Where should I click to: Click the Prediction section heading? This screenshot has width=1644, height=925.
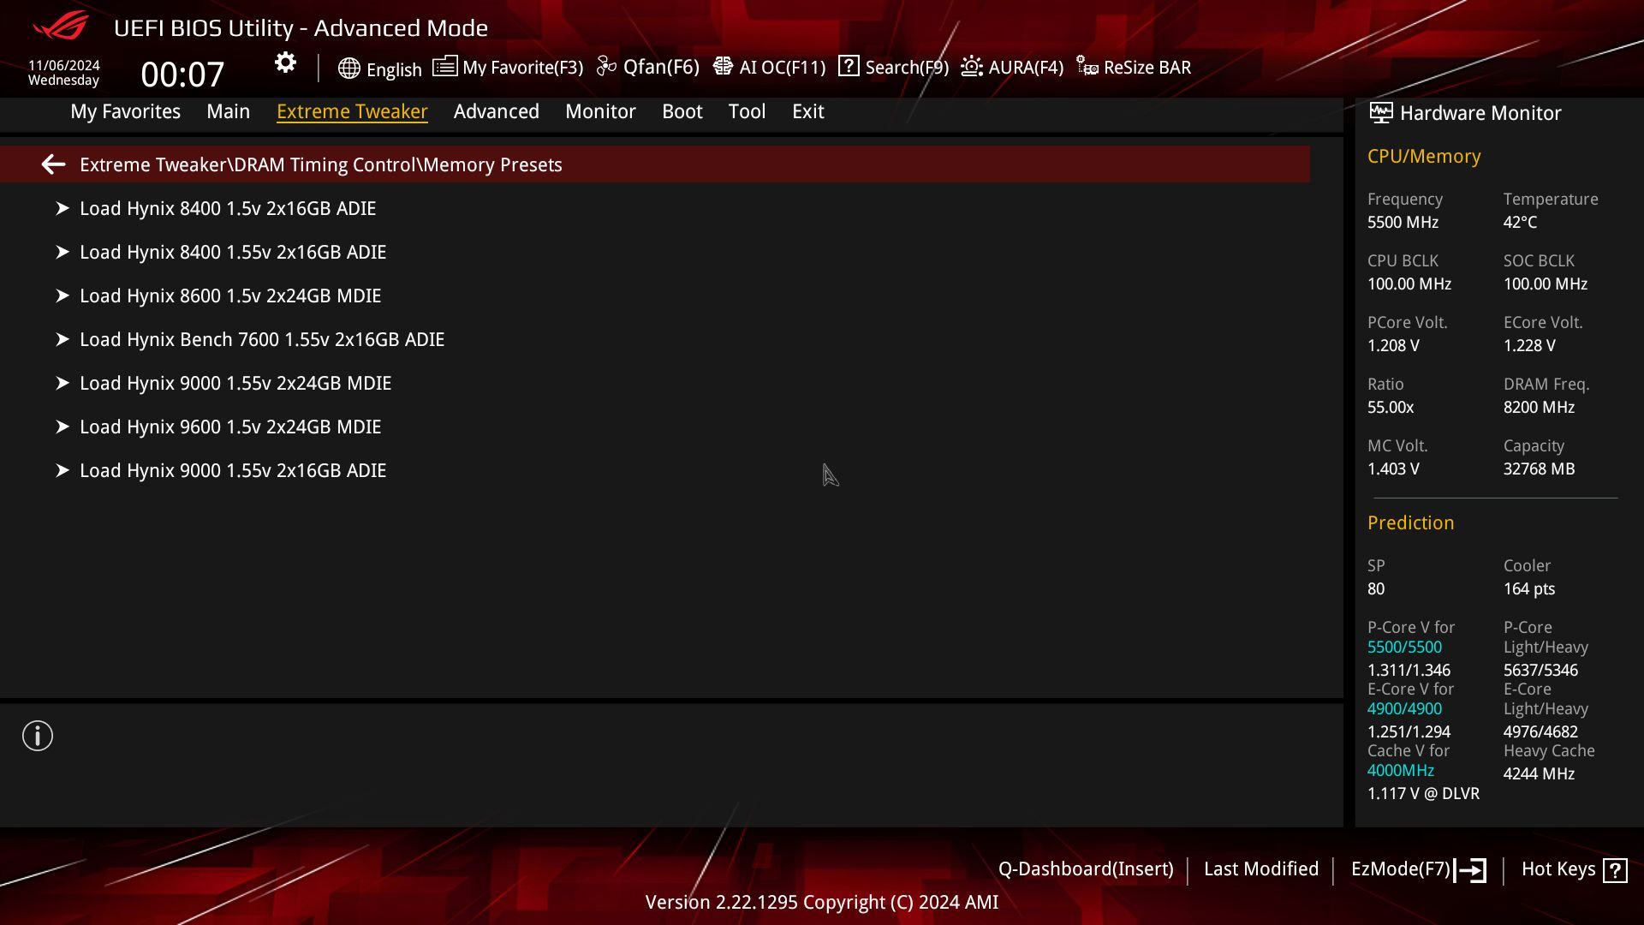[1410, 522]
